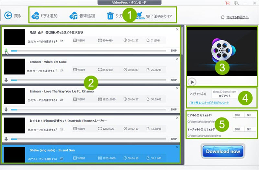
Task: Remove Eminem - Love The Way You Lie item
Action: click(177, 88)
